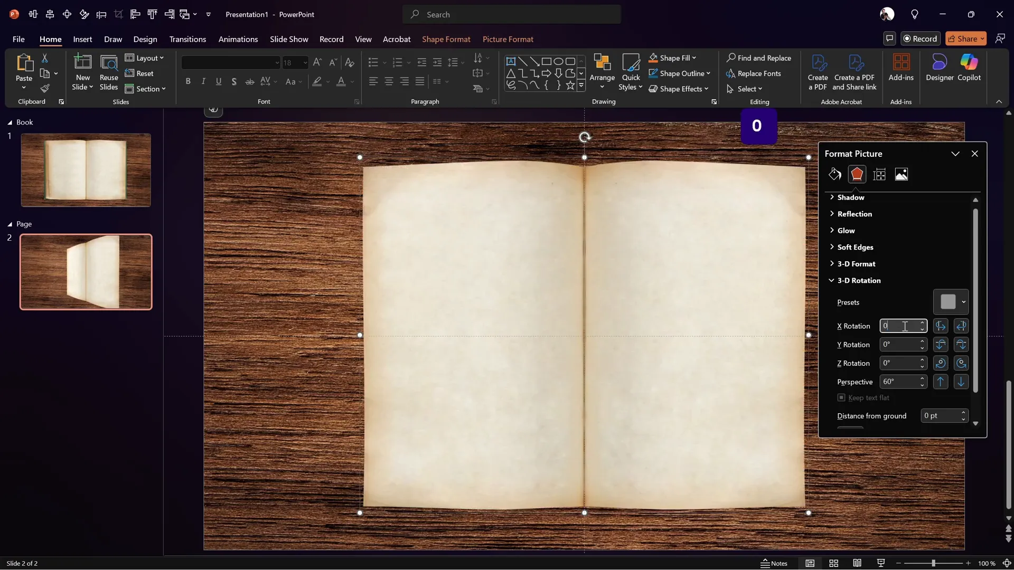Screen dimensions: 1014x570
Task: Start Slide Show from status bar icon
Action: pyautogui.click(x=881, y=563)
